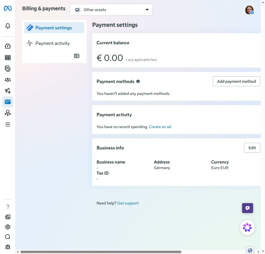Click the Business info Edit button
The image size is (265, 254).
click(252, 148)
